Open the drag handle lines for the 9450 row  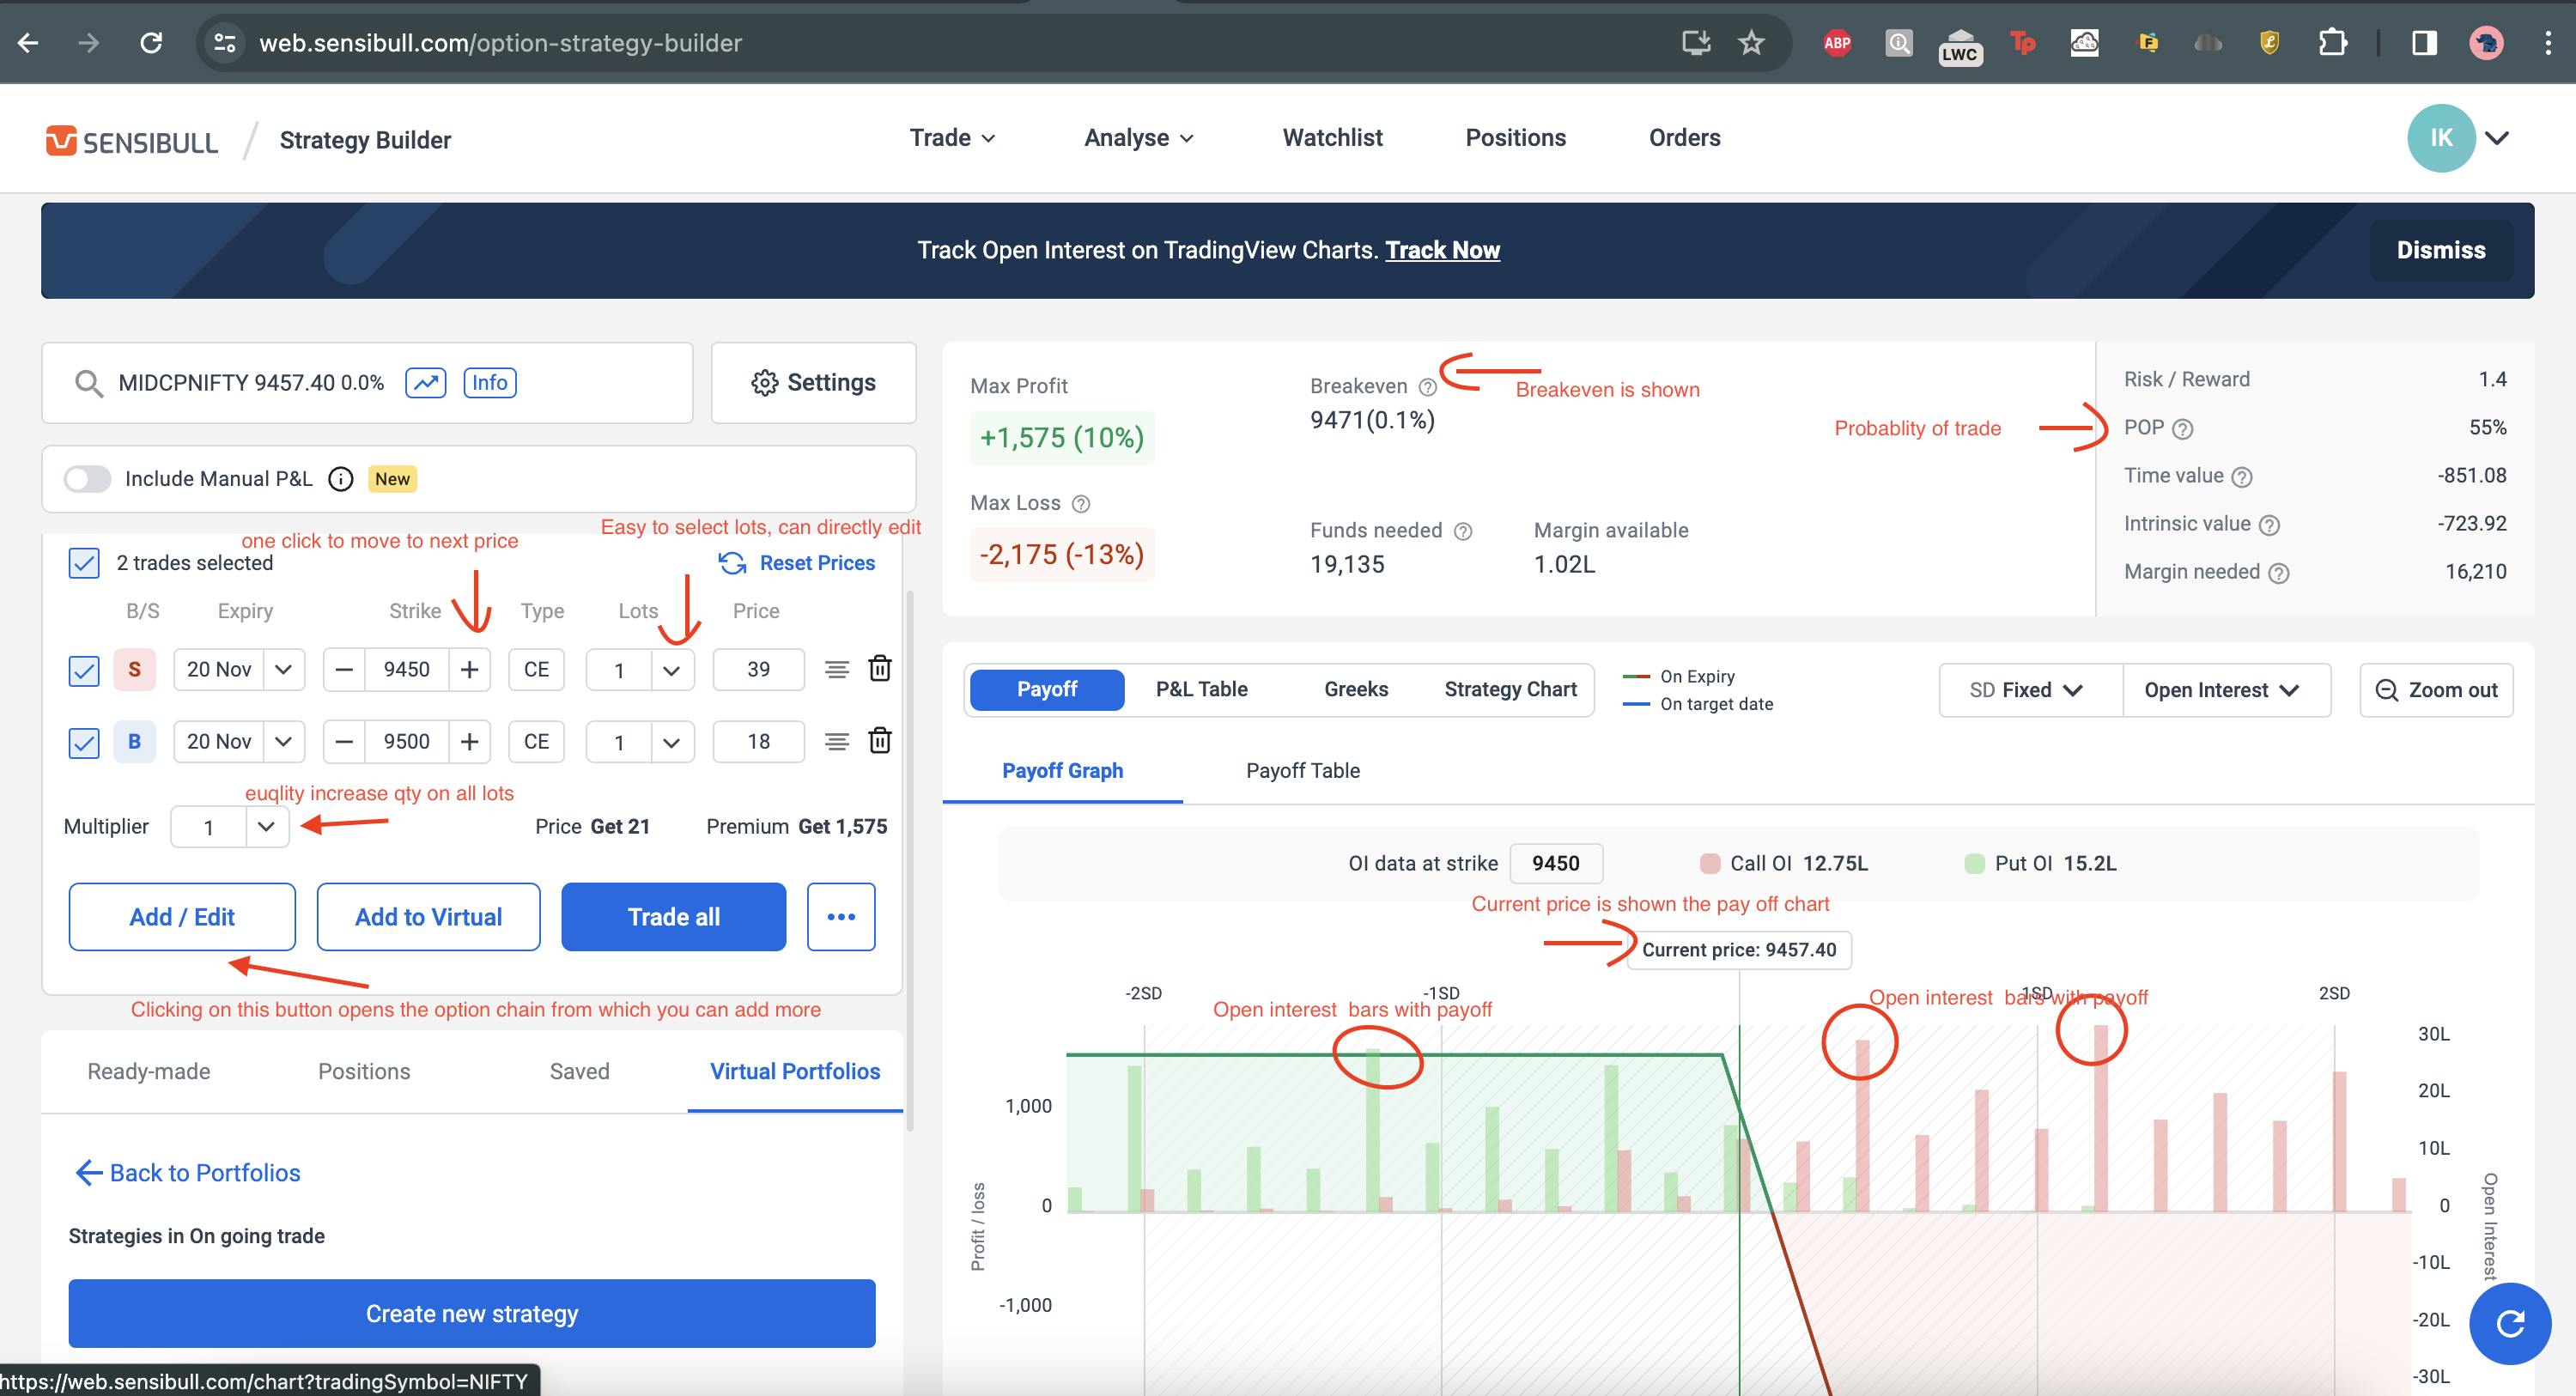[x=837, y=669]
